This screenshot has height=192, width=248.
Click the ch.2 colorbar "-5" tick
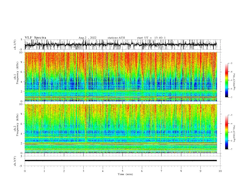[x=231, y=132]
